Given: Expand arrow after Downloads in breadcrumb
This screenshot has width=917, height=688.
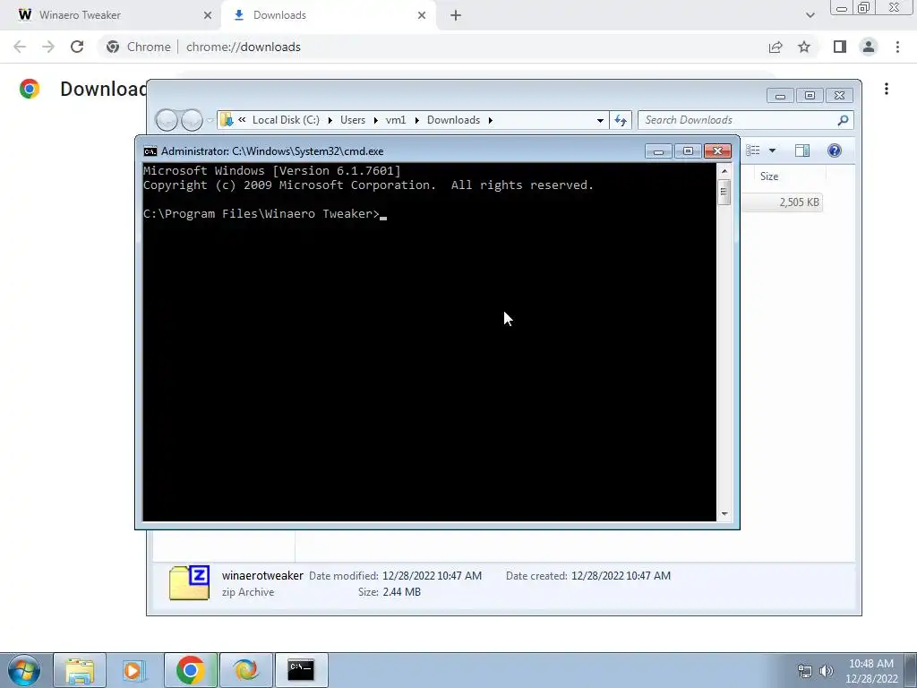Looking at the screenshot, I should click(490, 120).
